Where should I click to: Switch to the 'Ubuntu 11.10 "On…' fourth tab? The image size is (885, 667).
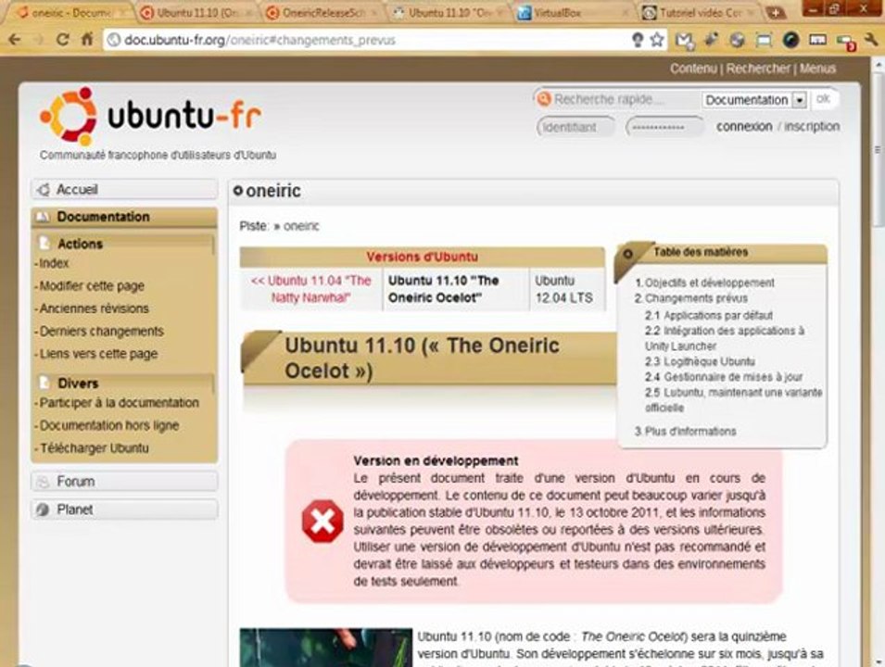tap(449, 12)
